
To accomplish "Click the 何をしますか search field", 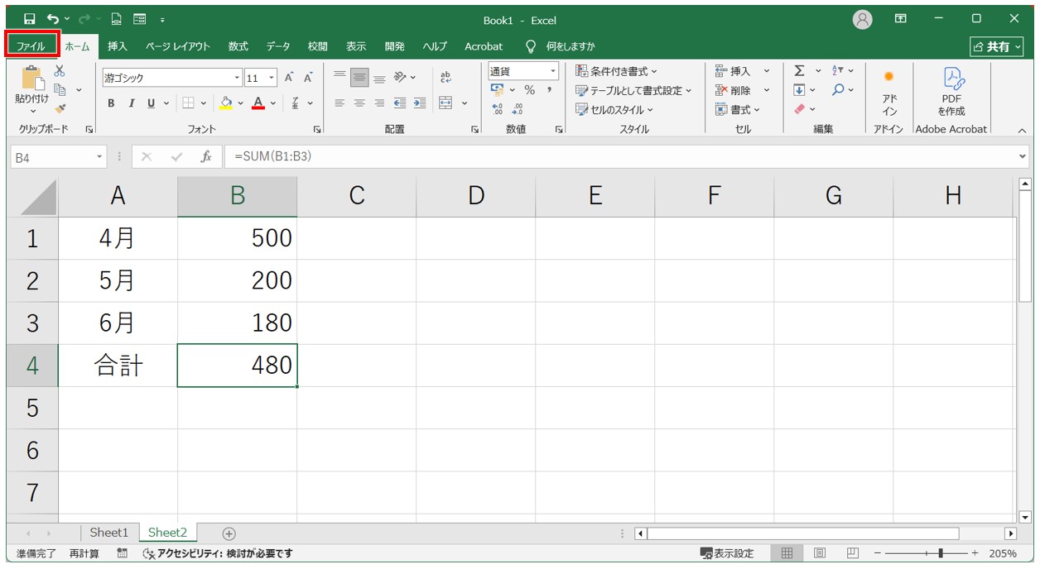I will point(561,46).
